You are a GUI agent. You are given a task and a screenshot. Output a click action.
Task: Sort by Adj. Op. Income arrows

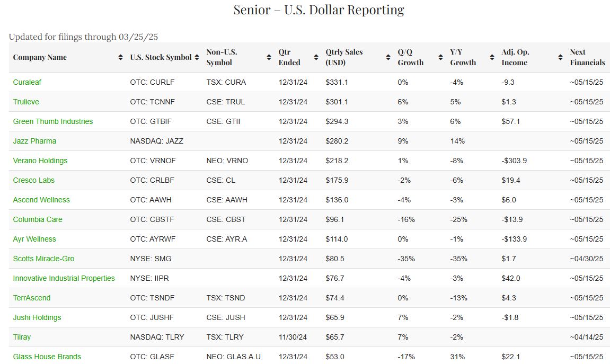click(x=560, y=57)
